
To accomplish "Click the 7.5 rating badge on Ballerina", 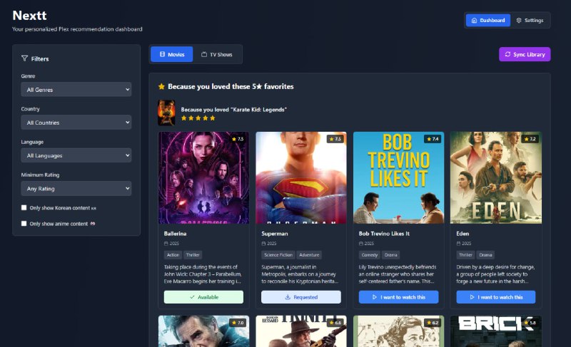I will pos(238,139).
